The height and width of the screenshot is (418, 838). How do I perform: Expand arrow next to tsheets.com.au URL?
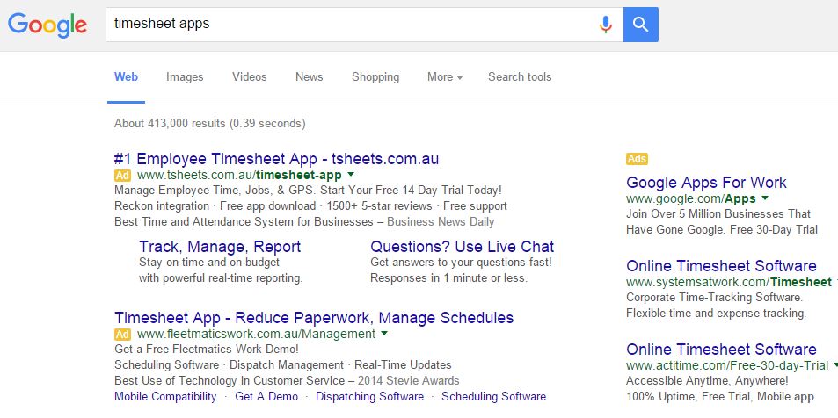[x=351, y=174]
